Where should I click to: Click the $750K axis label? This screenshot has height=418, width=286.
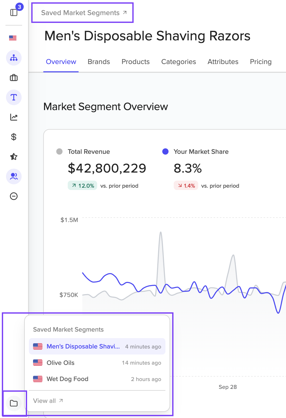coord(69,295)
